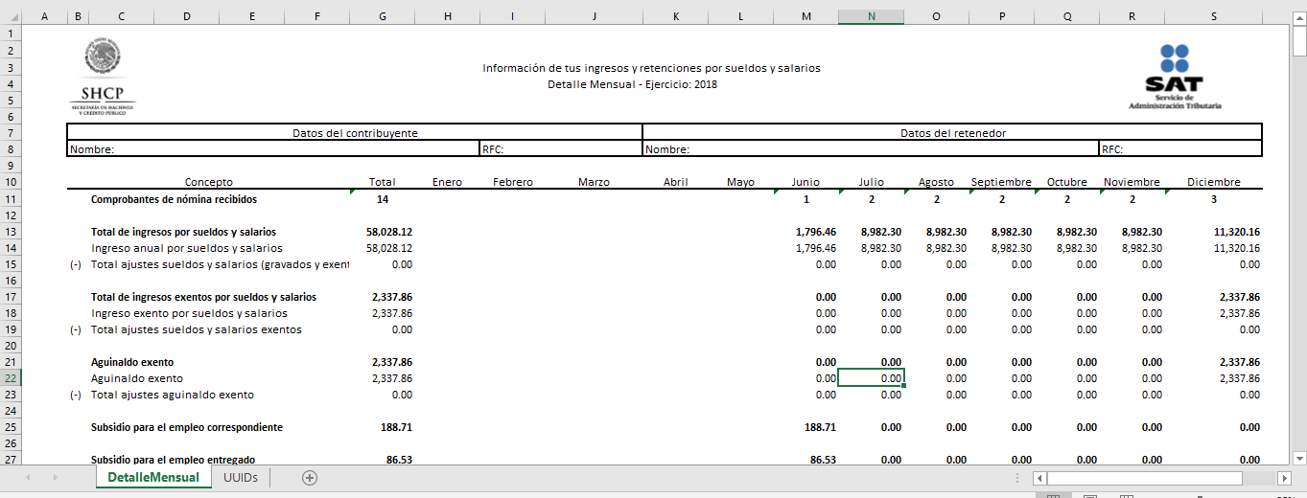The width and height of the screenshot is (1307, 498).
Task: Select the DetalleMensual sheet tab
Action: pyautogui.click(x=153, y=477)
